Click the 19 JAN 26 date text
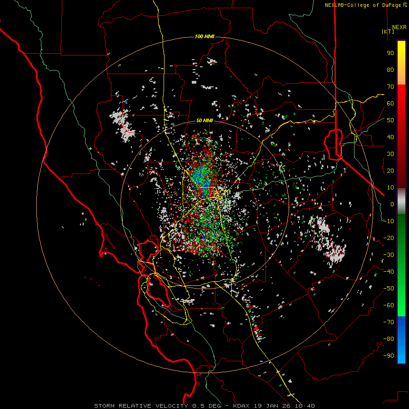Viewport: 409px width, 409px height. pyautogui.click(x=272, y=406)
